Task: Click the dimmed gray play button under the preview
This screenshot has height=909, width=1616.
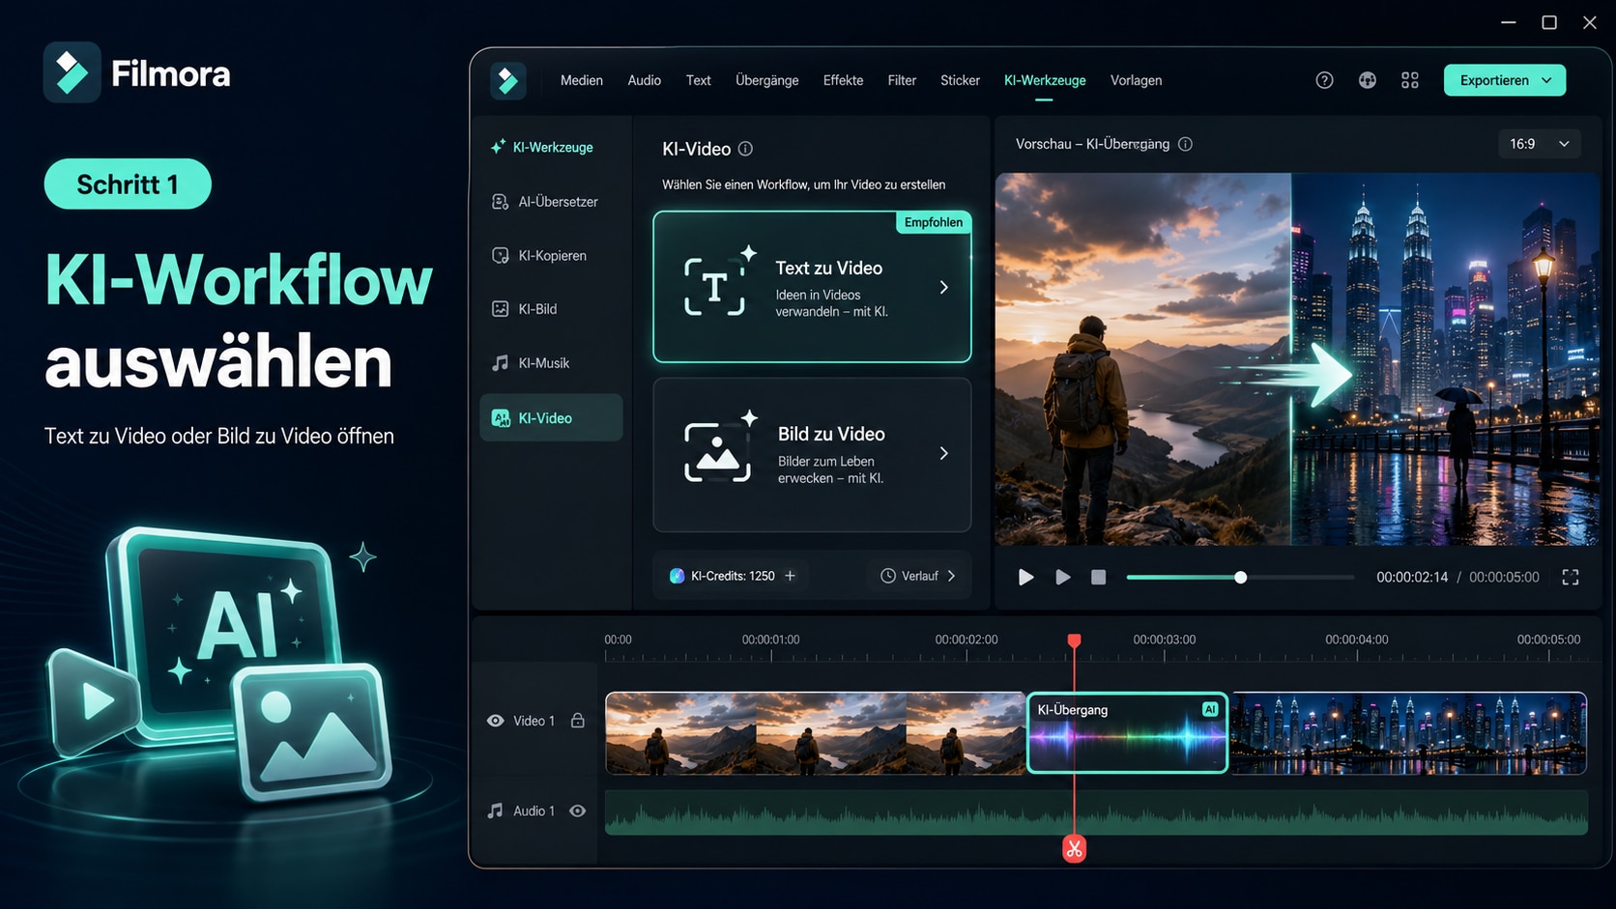Action: click(1062, 577)
